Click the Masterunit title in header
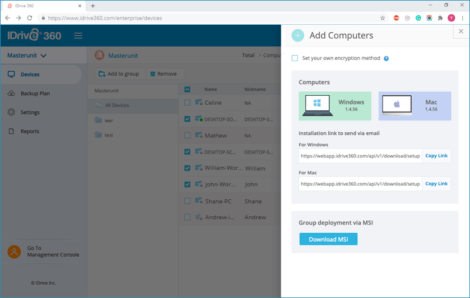Screen dimensions: 470x298 pos(123,55)
